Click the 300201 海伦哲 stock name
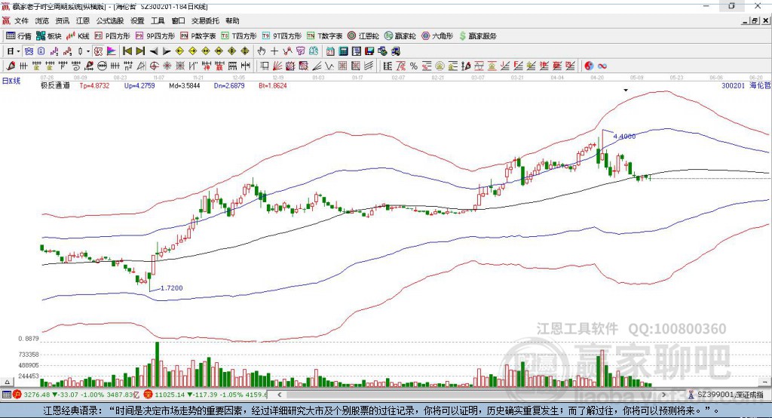This screenshot has width=772, height=418. 746,85
